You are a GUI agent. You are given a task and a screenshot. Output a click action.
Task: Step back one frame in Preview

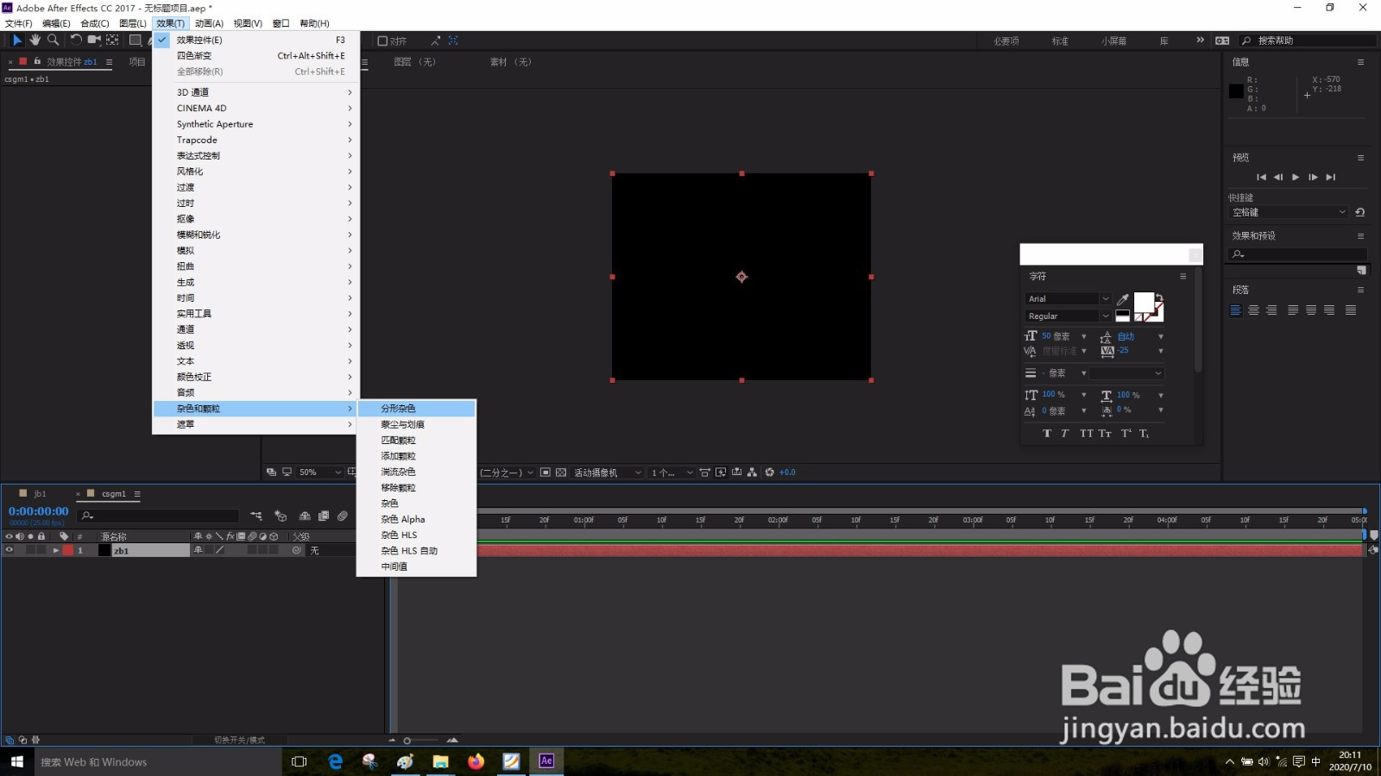[x=1278, y=178]
